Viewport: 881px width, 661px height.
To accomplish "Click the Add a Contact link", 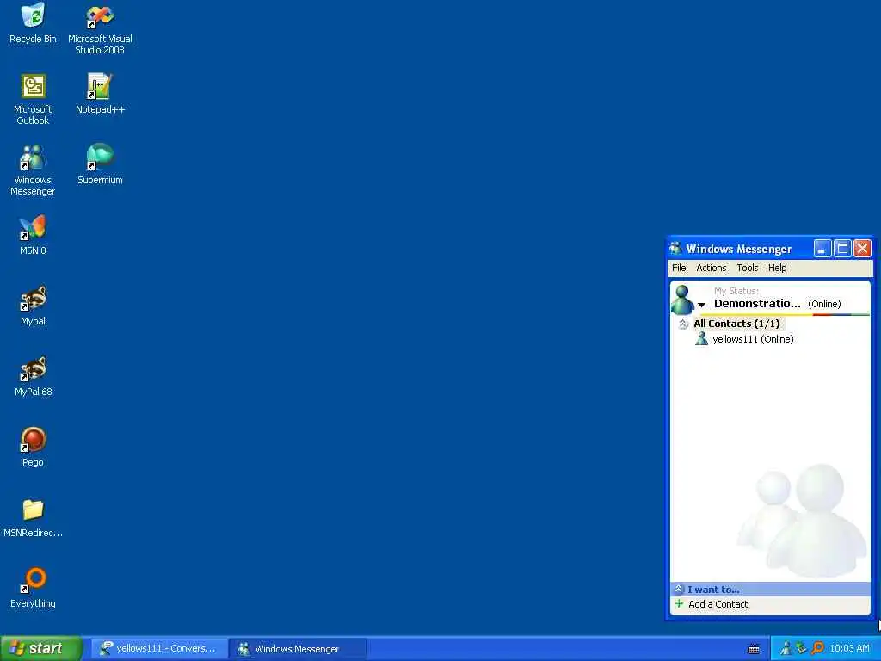I will (x=718, y=604).
